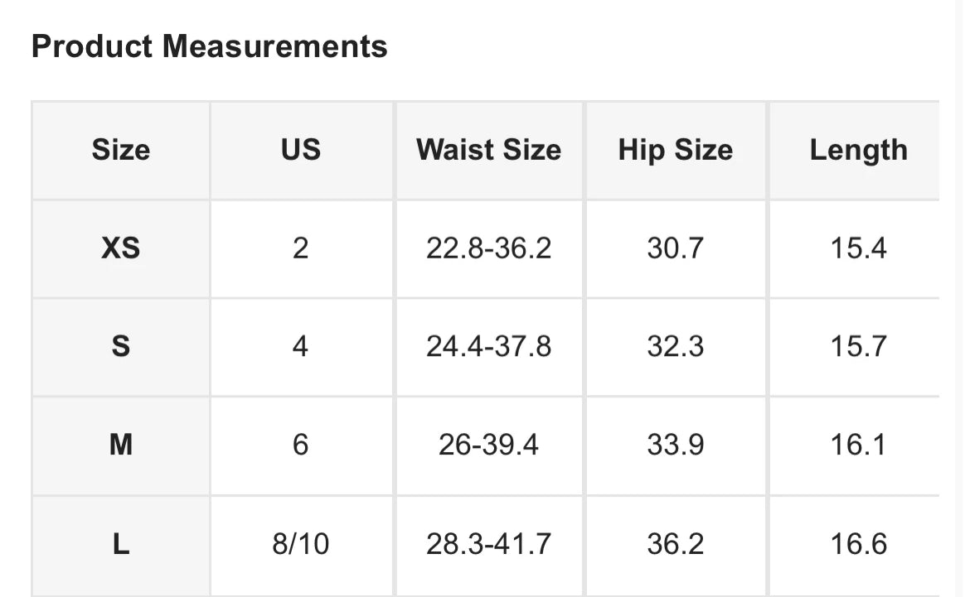The width and height of the screenshot is (970, 597).
Task: Select the Size column header
Action: coord(121,150)
